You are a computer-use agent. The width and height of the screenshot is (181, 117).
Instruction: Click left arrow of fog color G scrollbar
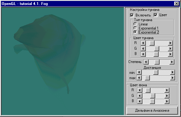[143, 49]
